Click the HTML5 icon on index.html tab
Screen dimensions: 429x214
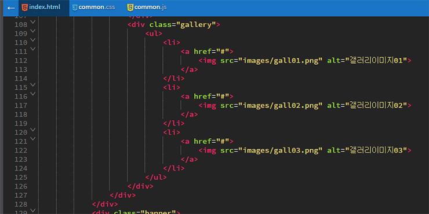pyautogui.click(x=24, y=8)
